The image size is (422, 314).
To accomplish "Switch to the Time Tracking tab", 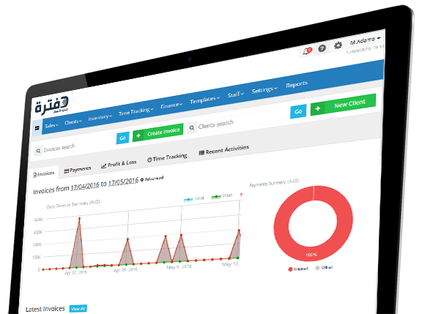I will (x=167, y=157).
